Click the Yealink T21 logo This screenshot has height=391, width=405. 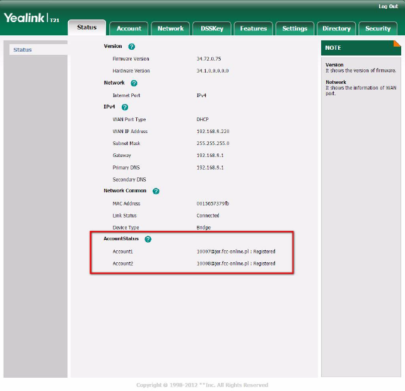(32, 18)
